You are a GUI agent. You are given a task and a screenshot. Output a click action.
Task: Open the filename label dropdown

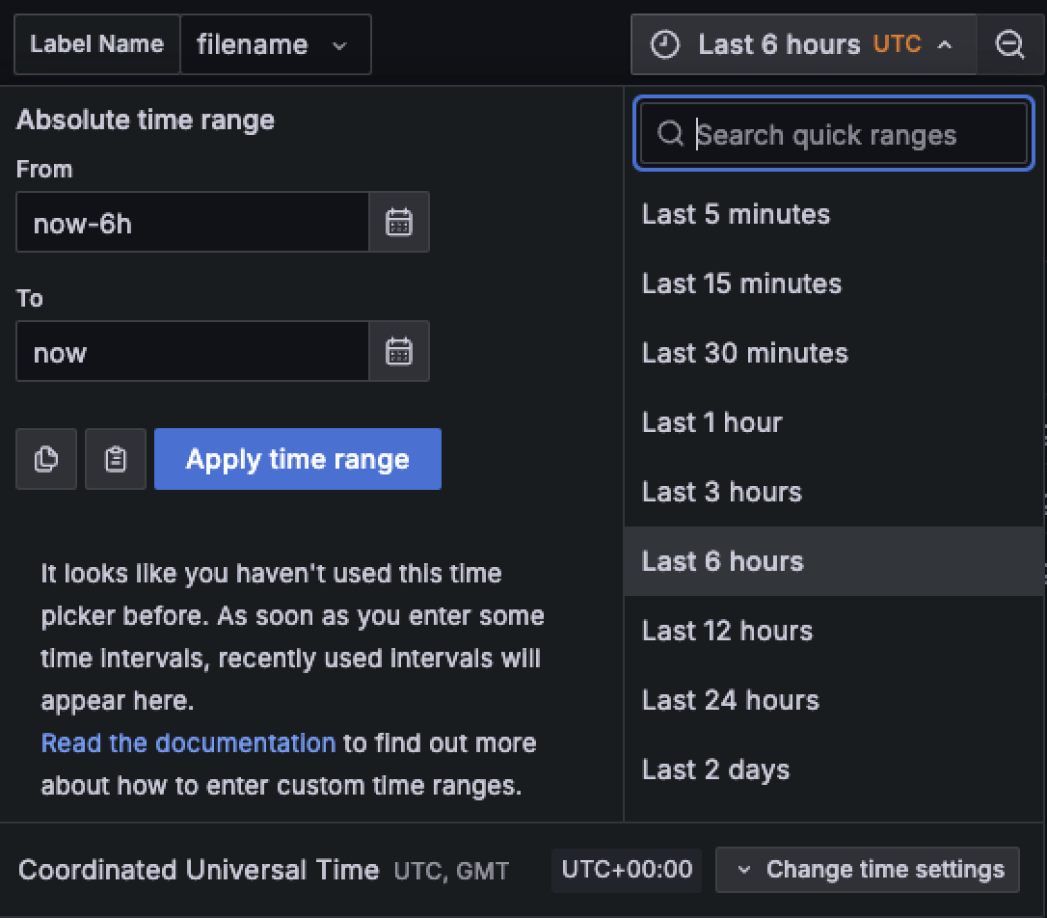[276, 43]
